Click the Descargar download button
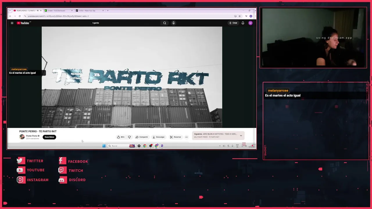Image resolution: width=372 pixels, height=209 pixels. tap(158, 137)
